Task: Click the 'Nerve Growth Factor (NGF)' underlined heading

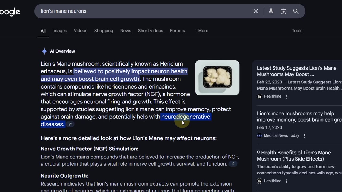Action: coord(74,149)
